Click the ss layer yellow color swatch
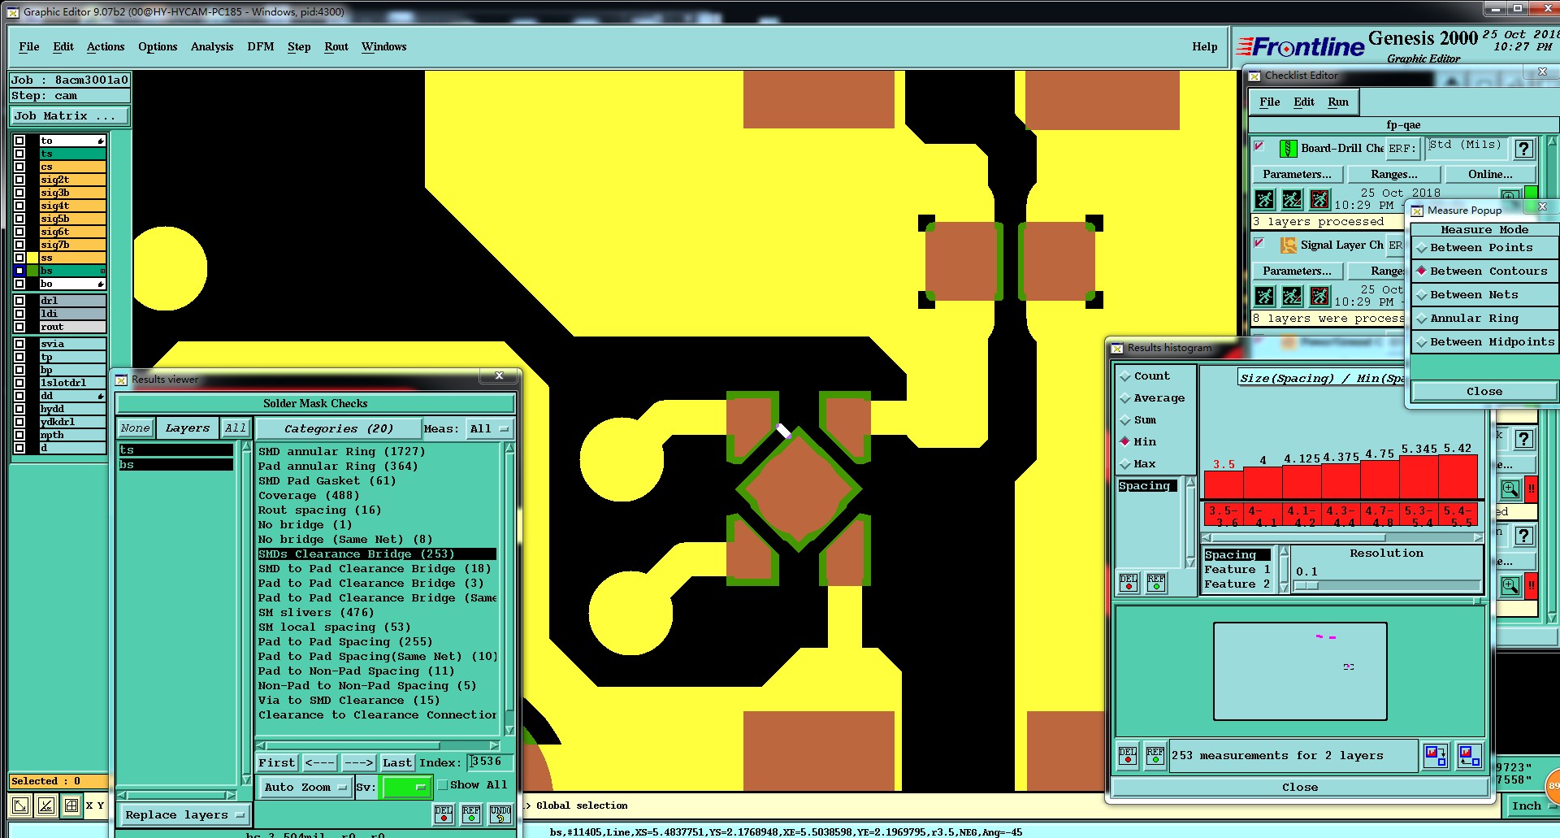The height and width of the screenshot is (838, 1560). click(32, 258)
